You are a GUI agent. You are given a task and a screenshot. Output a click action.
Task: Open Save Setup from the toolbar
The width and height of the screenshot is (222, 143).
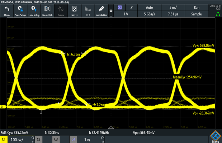(x=20, y=11)
